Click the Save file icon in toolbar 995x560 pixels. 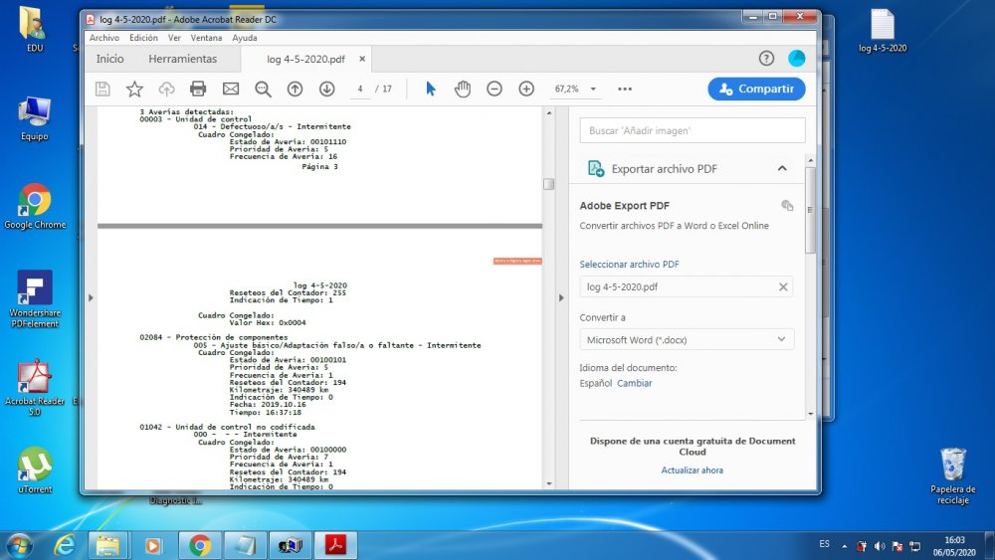point(102,89)
